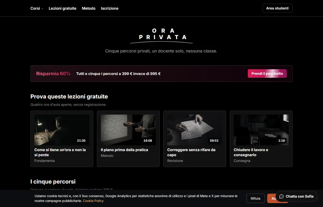Open the 21:35 lesson thumbnail with the lamp
323x207 pixels.
(62, 130)
